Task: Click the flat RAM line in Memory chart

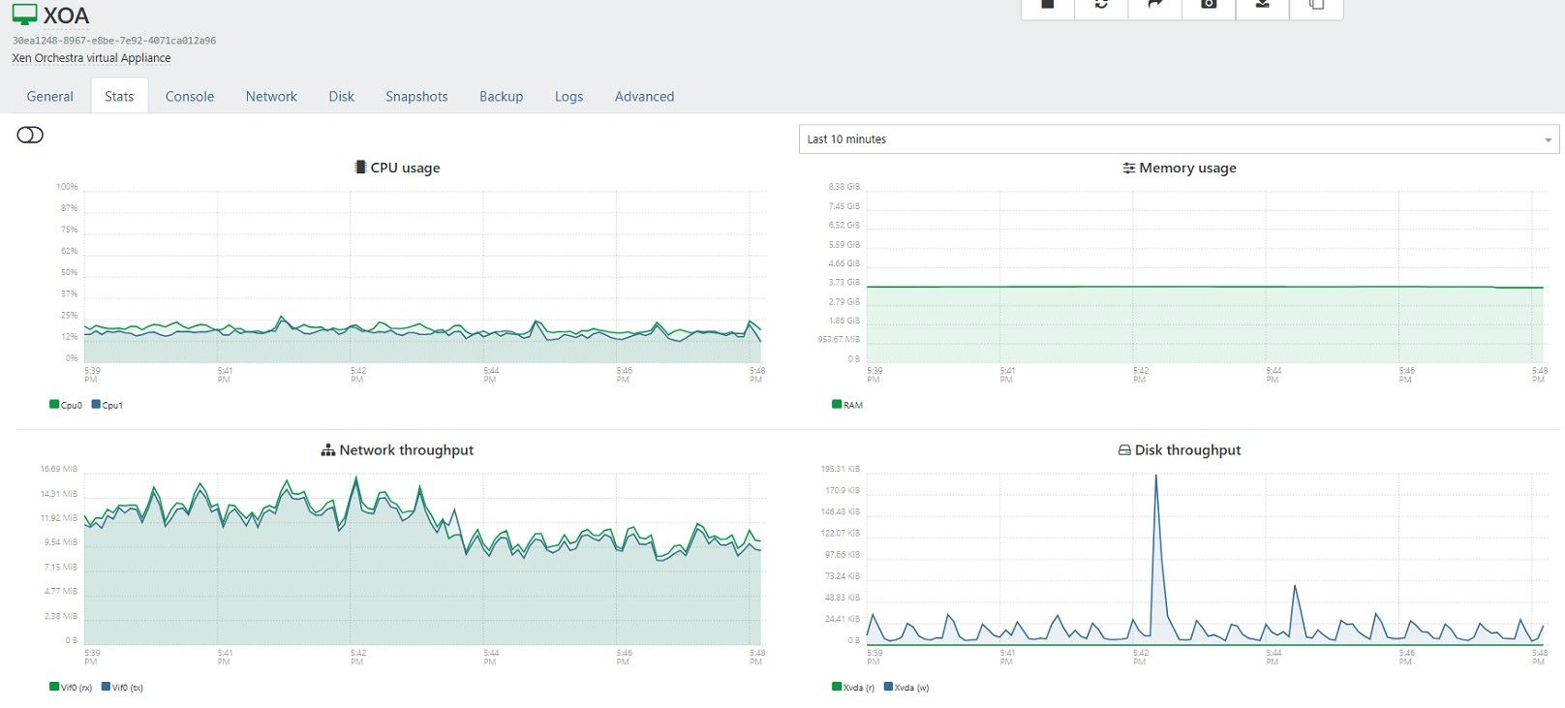Action: (x=1205, y=287)
